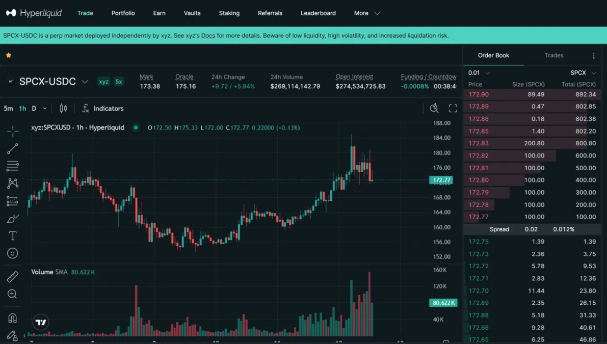Expand the More navigation dropdown
The image size is (607, 344).
pos(367,13)
